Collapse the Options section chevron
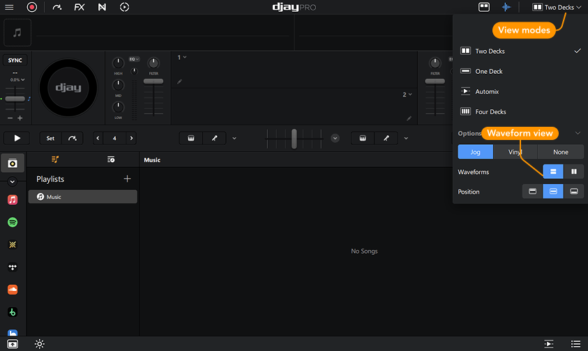 (578, 133)
